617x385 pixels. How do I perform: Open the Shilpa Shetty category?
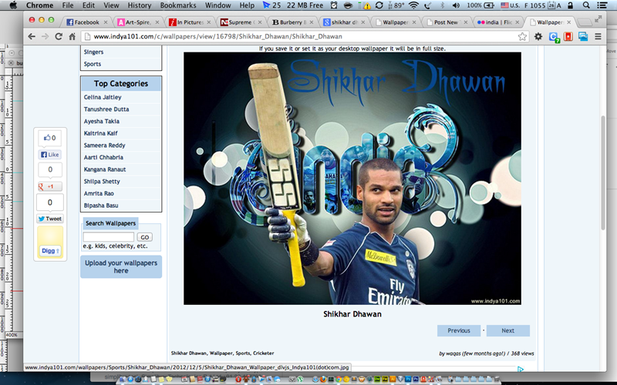click(x=102, y=182)
